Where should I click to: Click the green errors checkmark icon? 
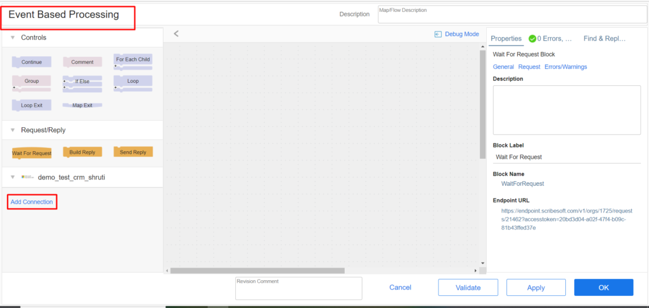pyautogui.click(x=532, y=39)
